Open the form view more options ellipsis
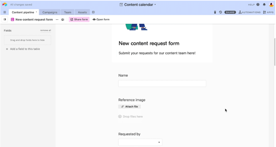Viewport: 276px width, 147px height. [57, 20]
